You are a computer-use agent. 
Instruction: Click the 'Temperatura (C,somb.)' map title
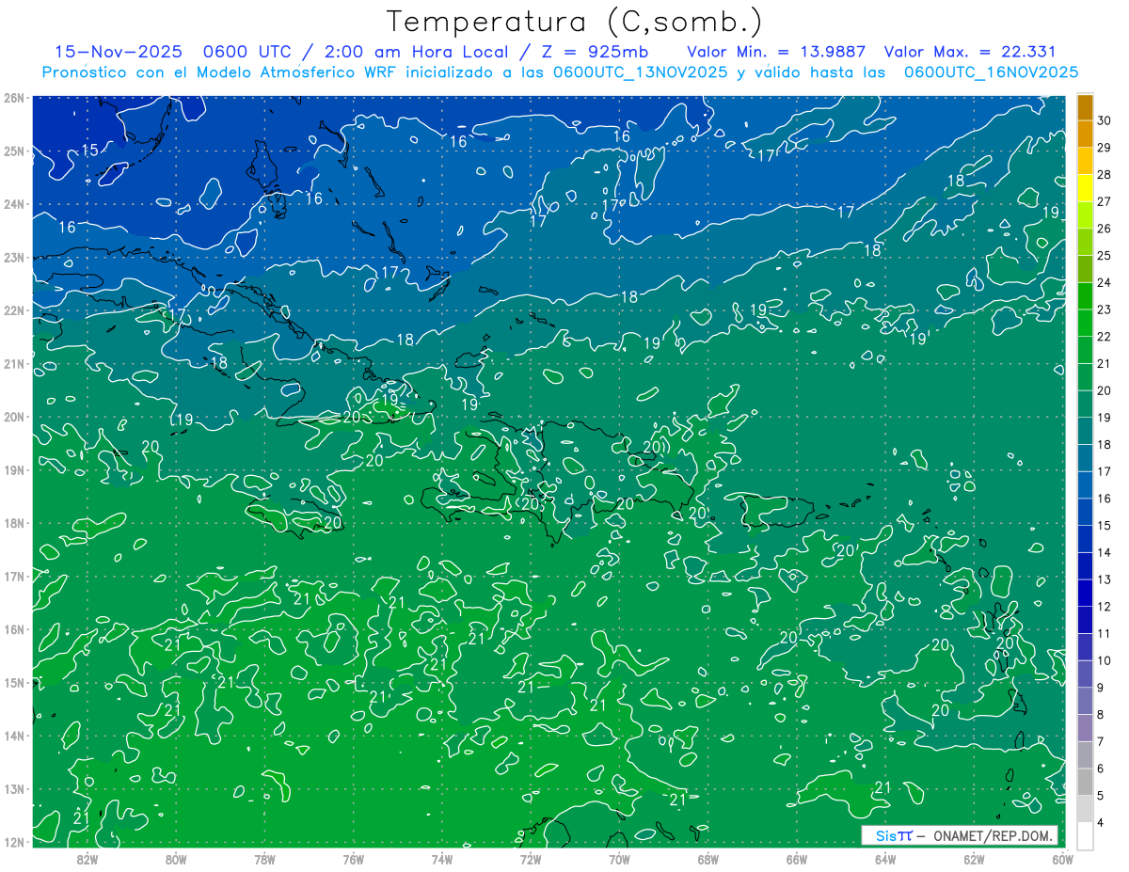pyautogui.click(x=574, y=22)
